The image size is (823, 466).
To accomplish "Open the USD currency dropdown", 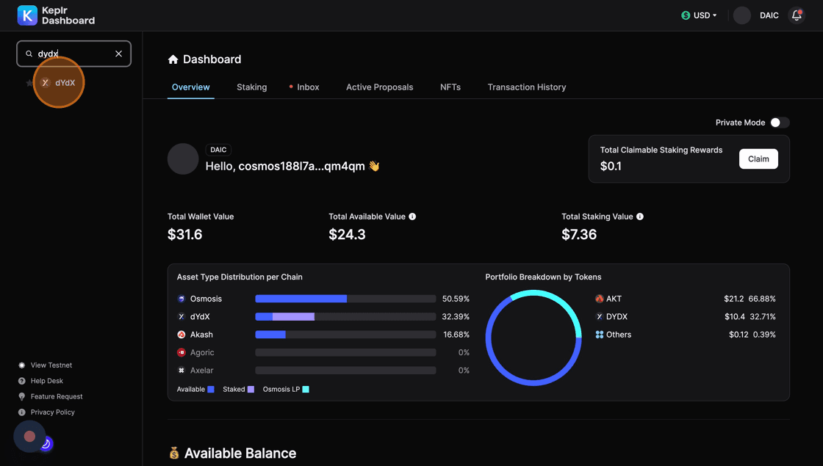I will [699, 15].
